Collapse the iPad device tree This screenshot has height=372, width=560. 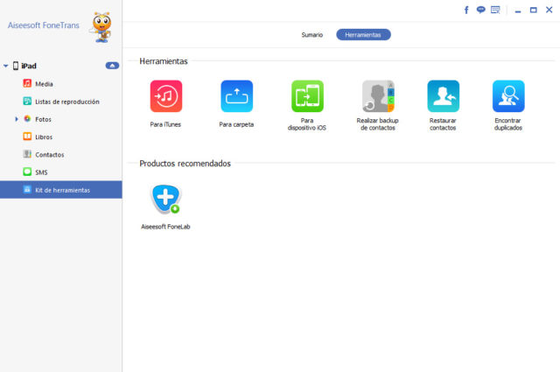click(x=6, y=66)
